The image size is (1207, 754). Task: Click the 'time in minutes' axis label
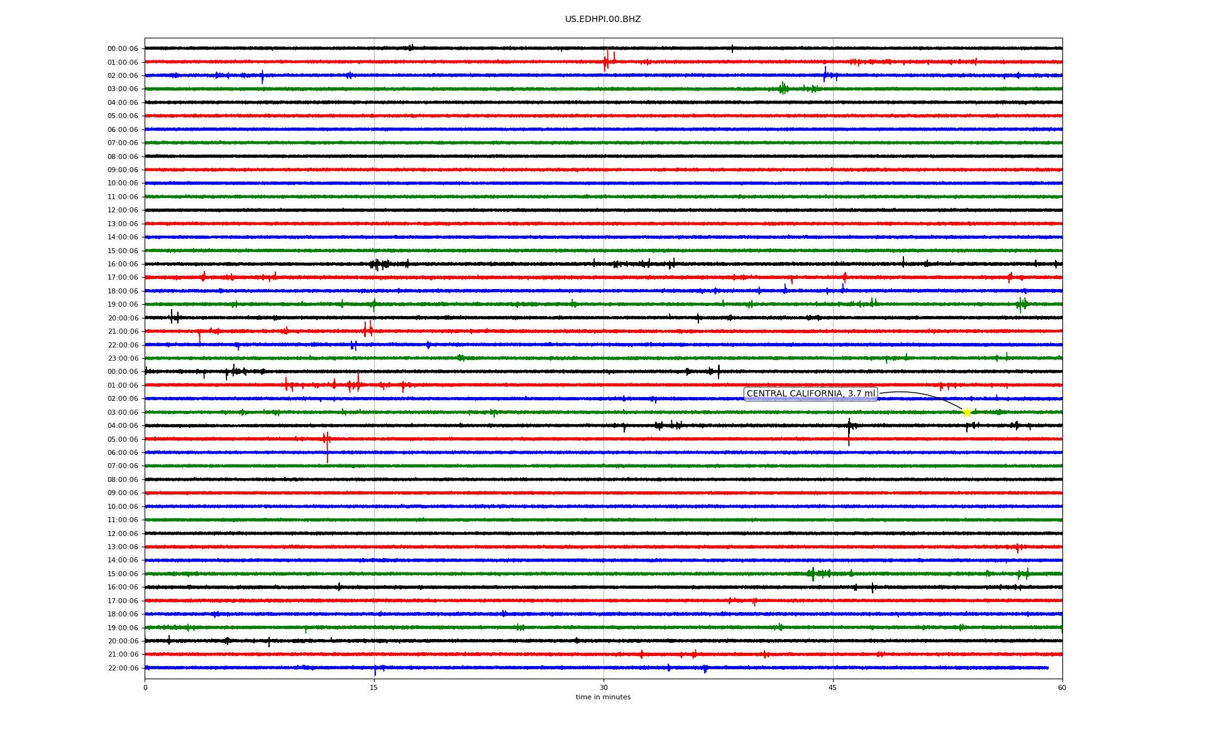coord(603,697)
